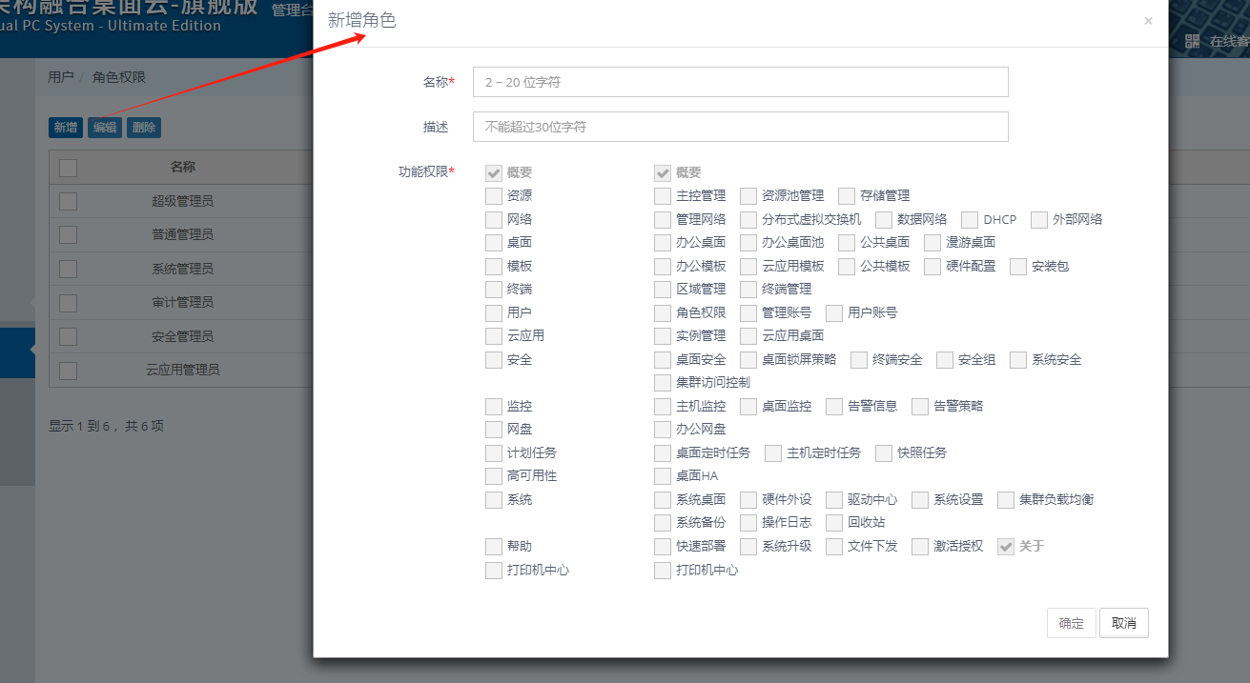Select the 激活授权 checkbox

point(920,547)
